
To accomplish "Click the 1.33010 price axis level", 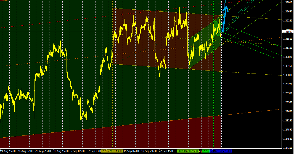I will [x=288, y=2].
